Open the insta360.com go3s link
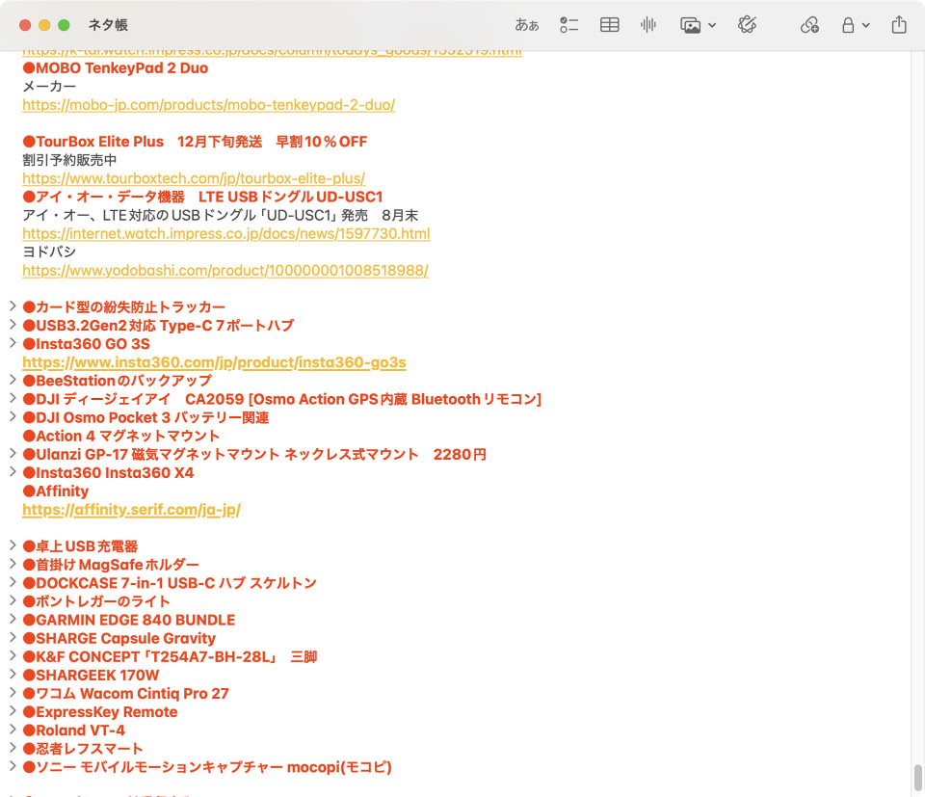The height and width of the screenshot is (797, 925). tap(214, 362)
